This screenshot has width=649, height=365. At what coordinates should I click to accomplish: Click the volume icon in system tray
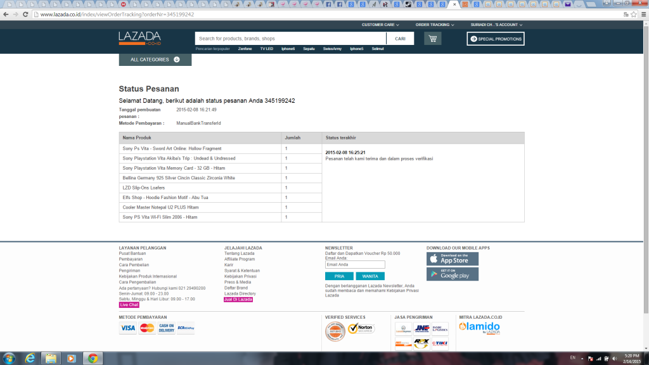click(614, 359)
